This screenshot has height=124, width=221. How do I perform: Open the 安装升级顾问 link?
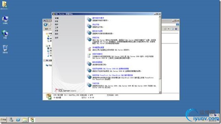tap(97, 54)
